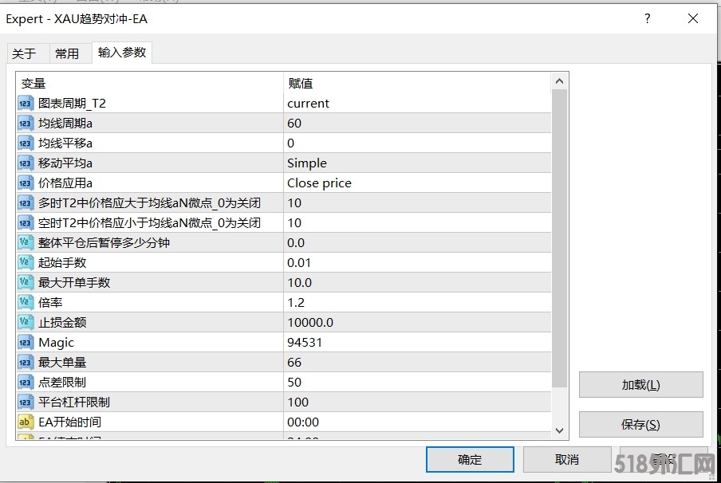This screenshot has height=483, width=721.
Task: Open the 图表周期_T2 value 'current' dropdown
Action: [416, 104]
